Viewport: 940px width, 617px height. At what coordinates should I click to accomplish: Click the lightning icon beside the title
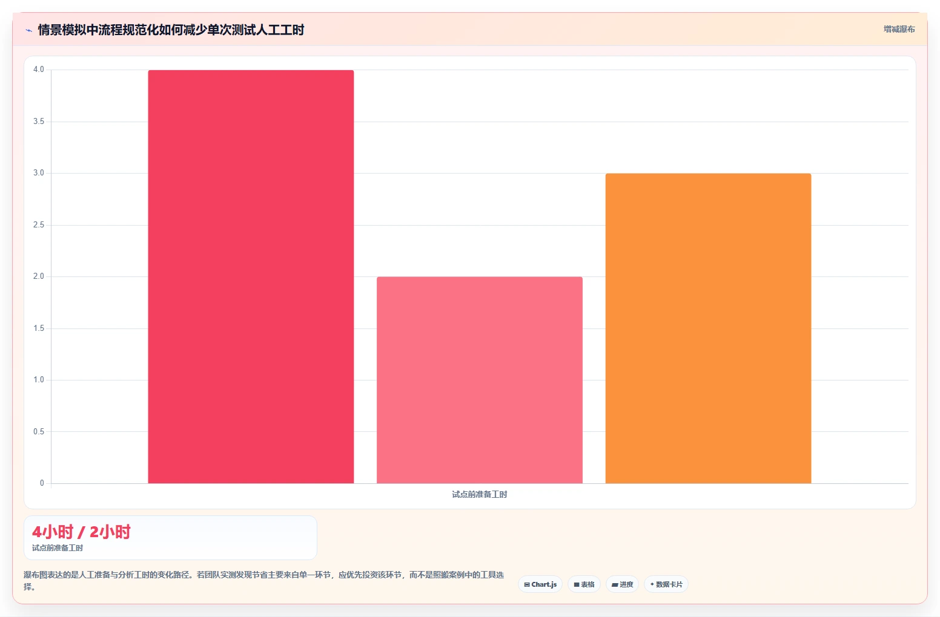pyautogui.click(x=28, y=30)
